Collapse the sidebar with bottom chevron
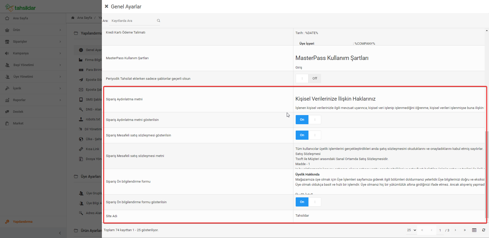The width and height of the screenshot is (489, 238). 60,233
